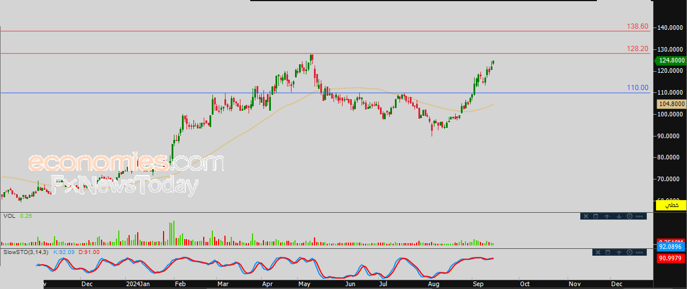Click the blue stochastic K value tag 92.0896
Image resolution: width=687 pixels, height=289 pixels.
coord(670,247)
